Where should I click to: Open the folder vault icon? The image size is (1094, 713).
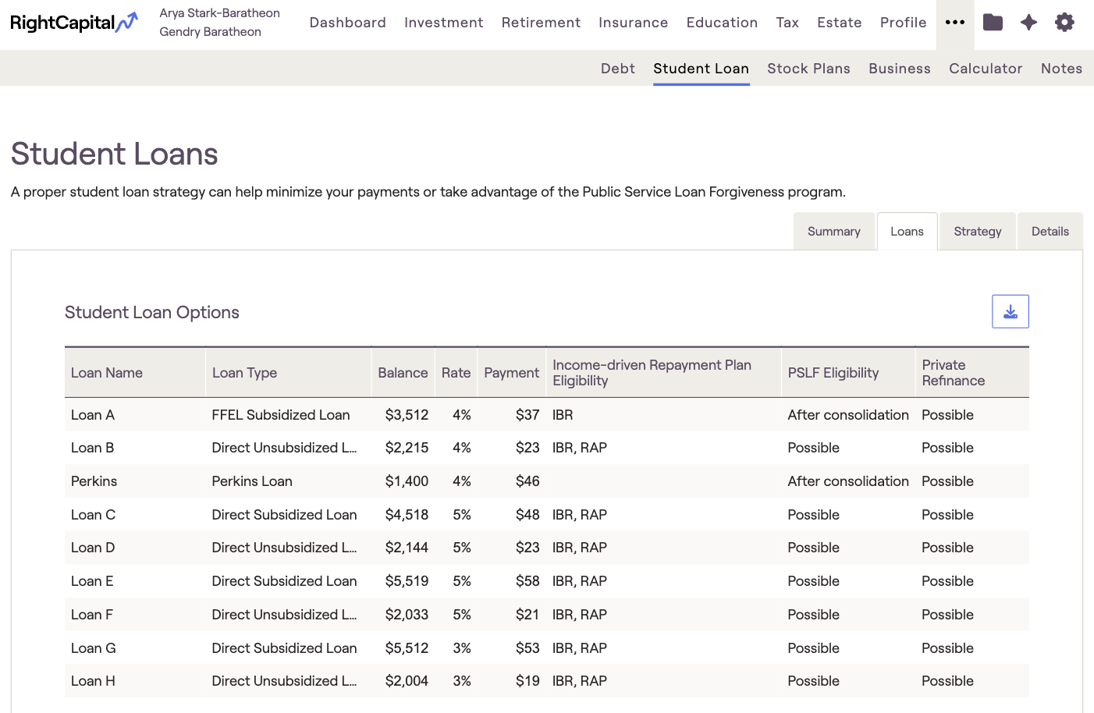tap(993, 23)
